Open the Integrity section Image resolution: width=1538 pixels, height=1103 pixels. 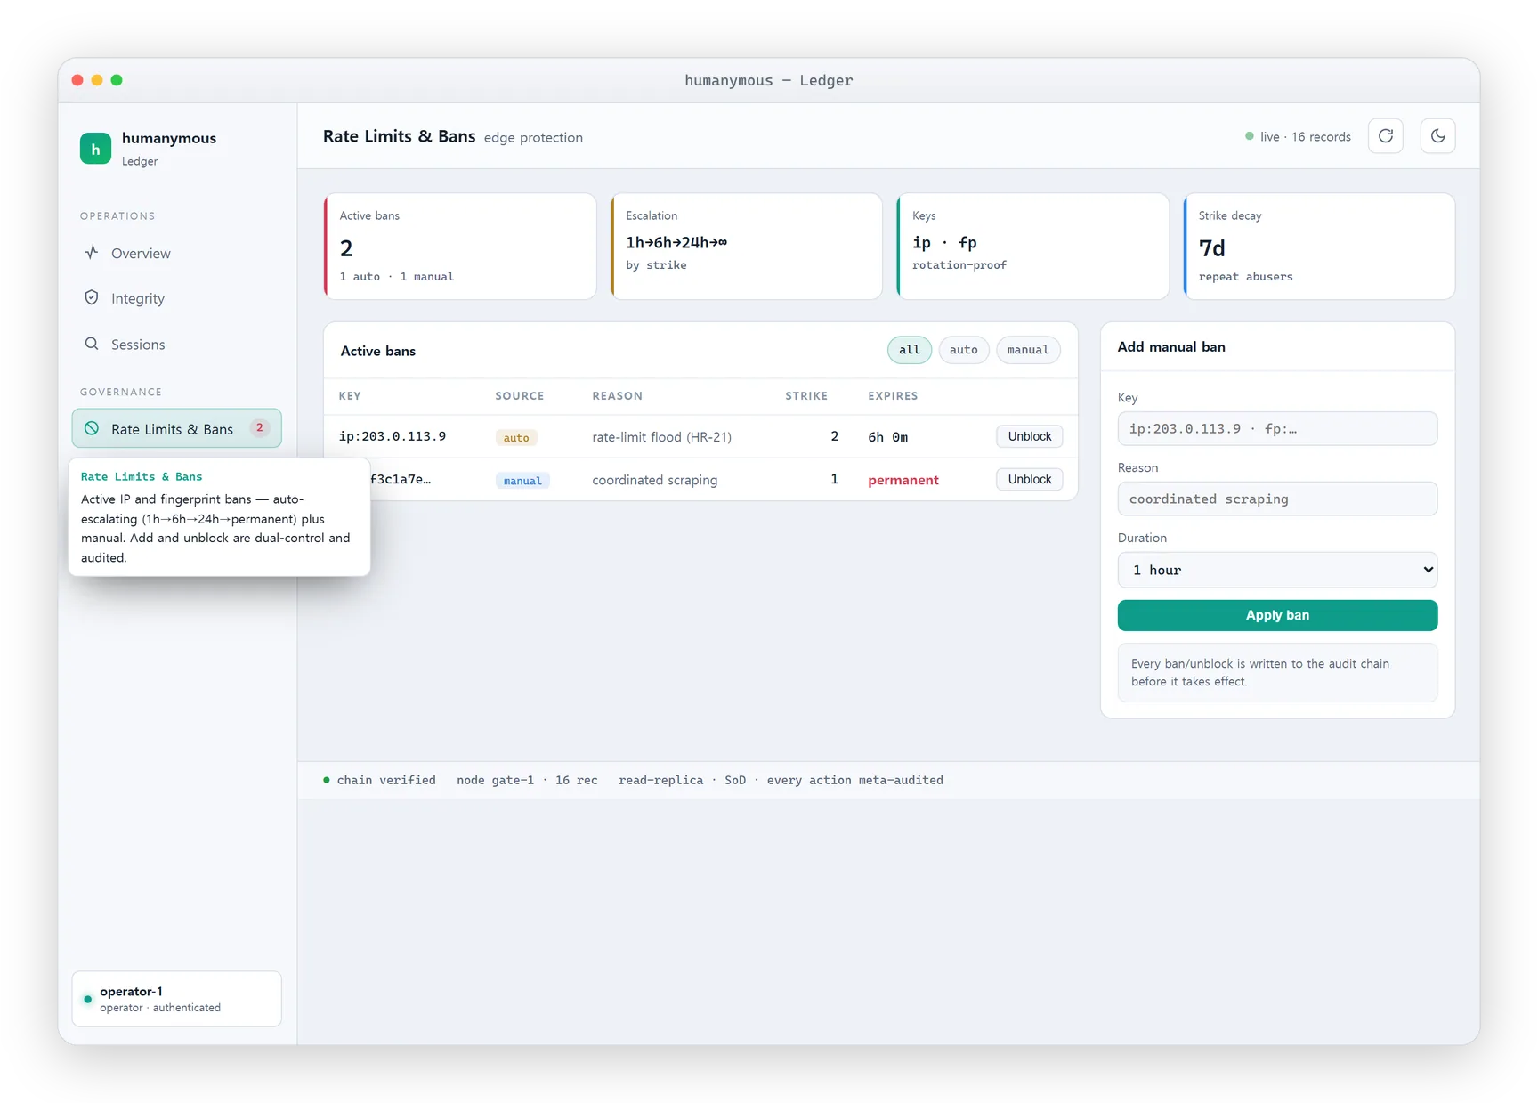[177, 298]
